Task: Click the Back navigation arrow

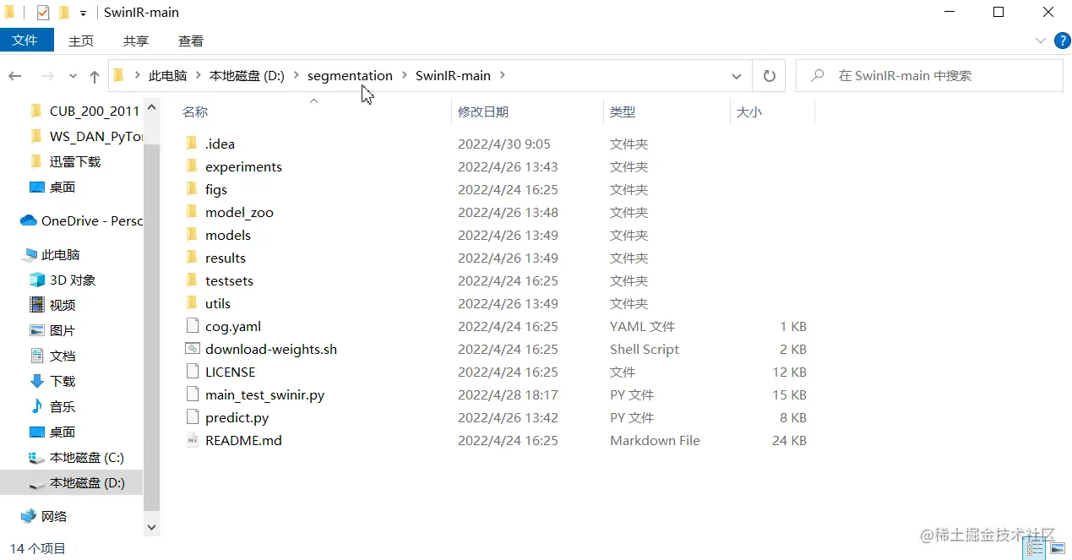Action: click(14, 76)
